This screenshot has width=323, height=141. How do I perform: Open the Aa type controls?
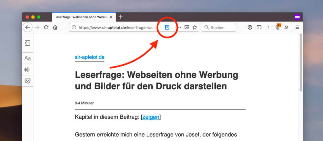point(28,58)
